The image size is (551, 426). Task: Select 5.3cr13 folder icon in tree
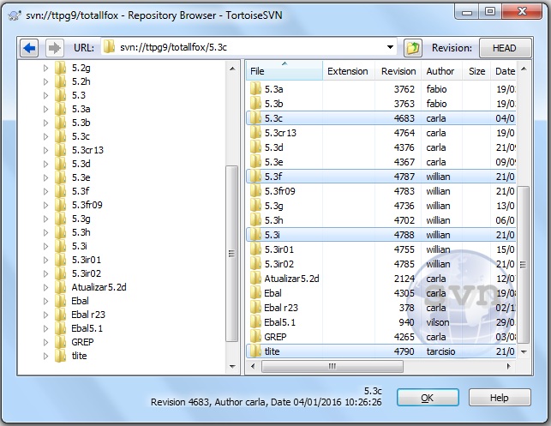(x=61, y=150)
